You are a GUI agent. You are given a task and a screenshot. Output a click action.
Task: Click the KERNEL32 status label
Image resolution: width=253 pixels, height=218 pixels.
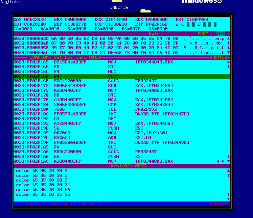(x=219, y=204)
